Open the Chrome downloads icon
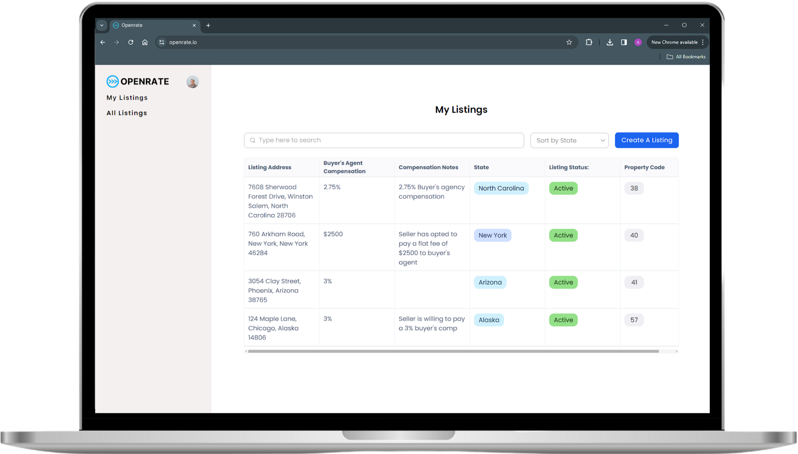 (610, 42)
